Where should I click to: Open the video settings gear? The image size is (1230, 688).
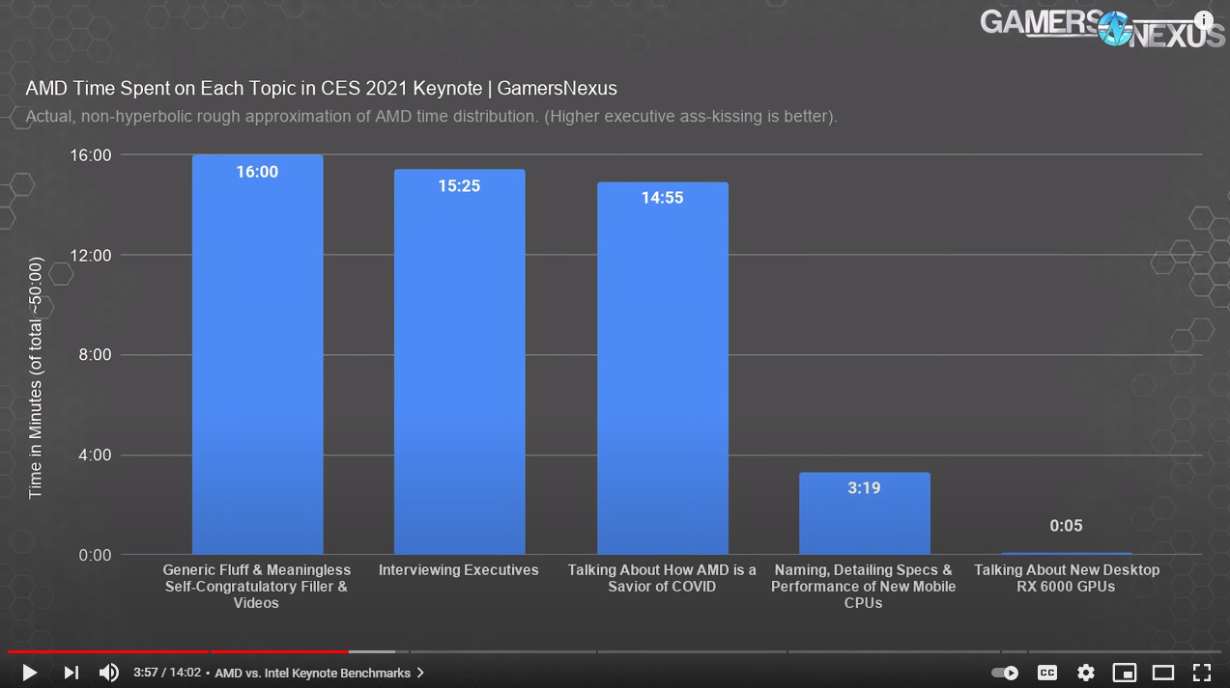[x=1086, y=673]
